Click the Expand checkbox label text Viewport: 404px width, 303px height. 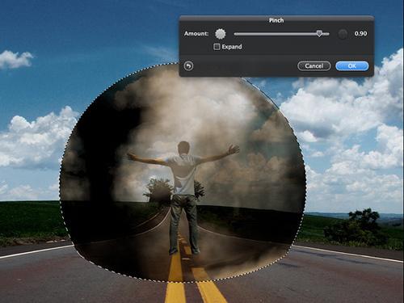click(x=232, y=47)
